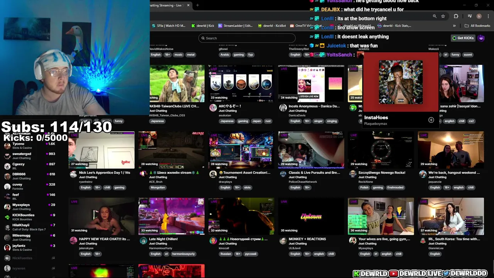The width and height of the screenshot is (494, 278).
Task: Open the purple user avatar menu on Kick
Action: pos(481,38)
